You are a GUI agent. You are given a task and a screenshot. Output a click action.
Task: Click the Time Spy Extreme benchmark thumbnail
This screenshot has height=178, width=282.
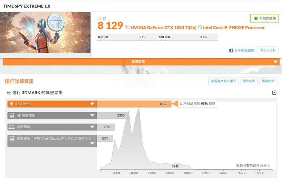(45, 32)
